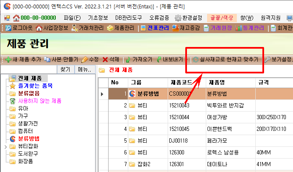The height and width of the screenshot is (172, 293).
Task: Open the 창(W) menu
Action: 246,18
